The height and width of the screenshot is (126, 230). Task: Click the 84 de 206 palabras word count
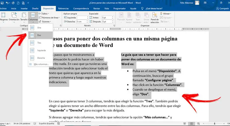pyautogui.click(x=22, y=124)
